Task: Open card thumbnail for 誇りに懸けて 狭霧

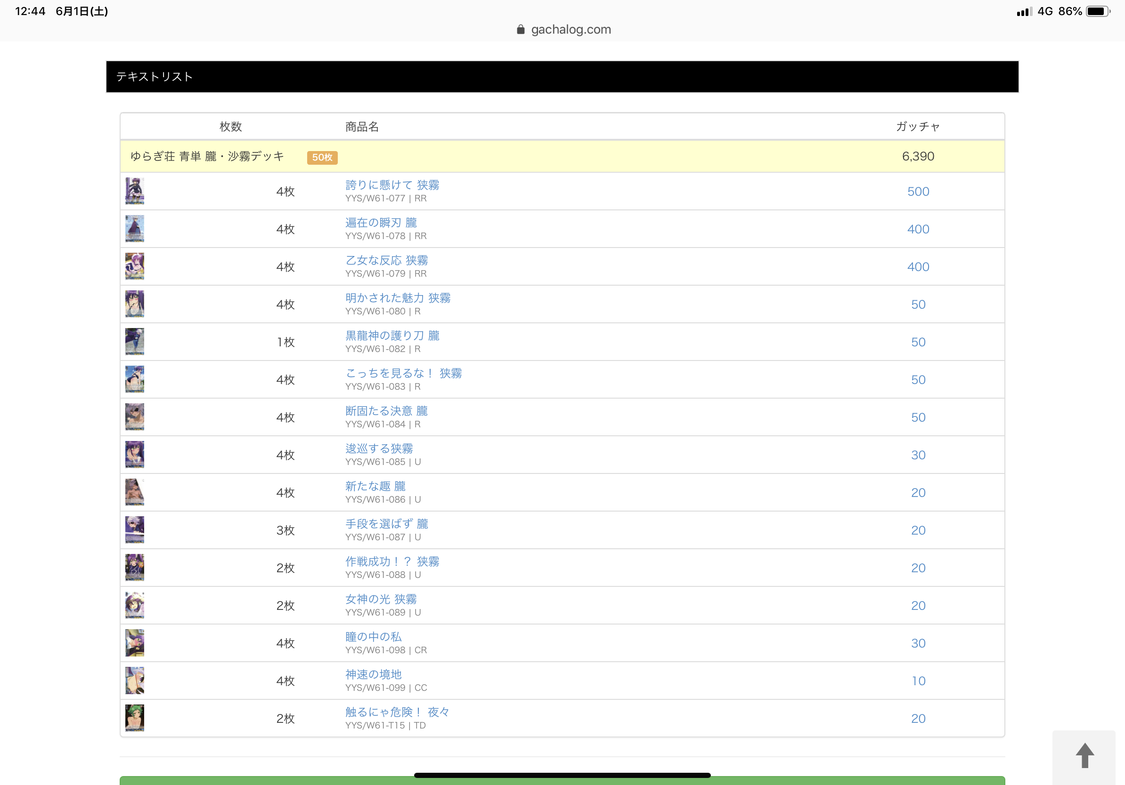Action: [135, 192]
